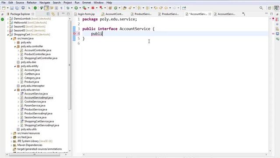Open the Run configurations dropdown arrow

coord(80,8)
